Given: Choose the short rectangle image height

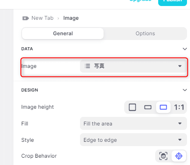Looking at the screenshot, I should (148, 107).
